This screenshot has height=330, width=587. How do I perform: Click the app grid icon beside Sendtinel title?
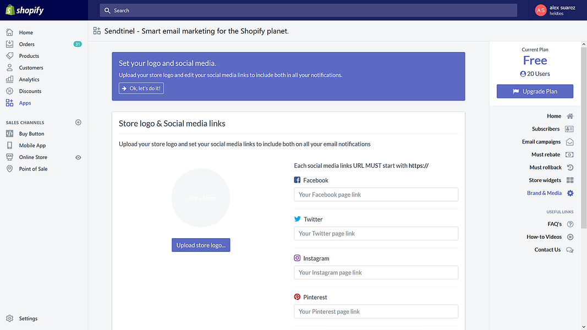point(97,31)
